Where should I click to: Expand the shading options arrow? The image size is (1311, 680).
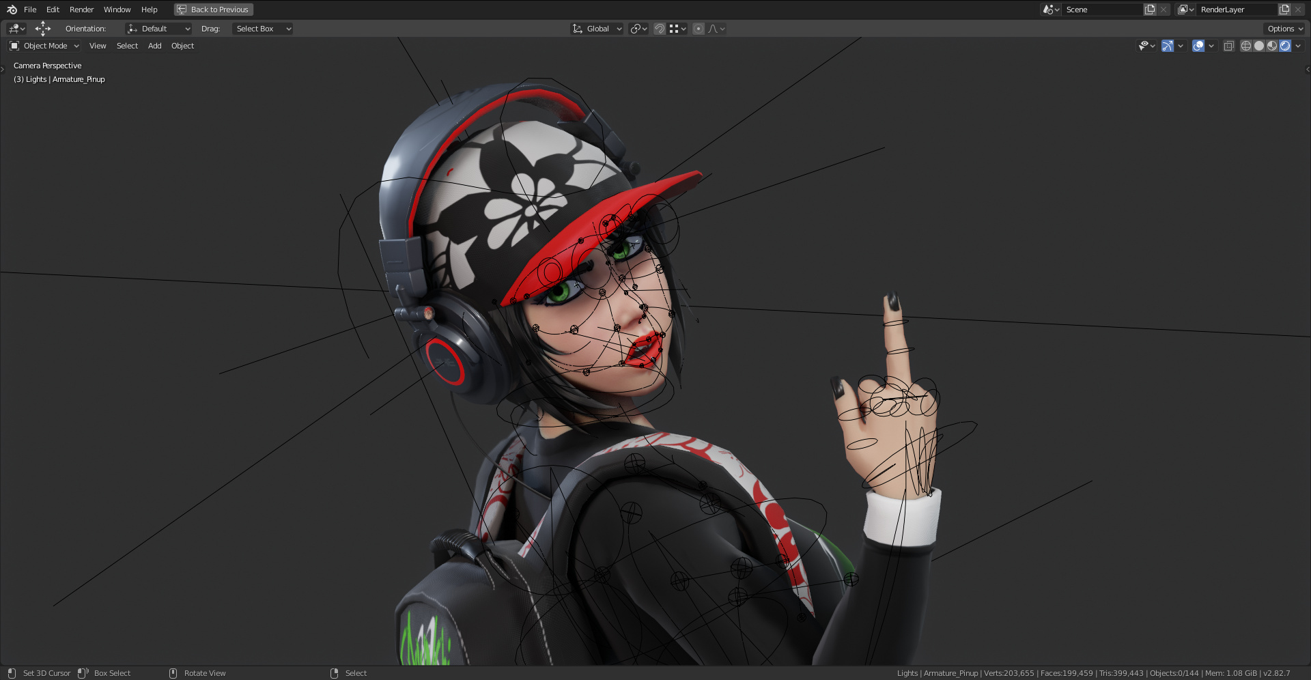[x=1298, y=46]
